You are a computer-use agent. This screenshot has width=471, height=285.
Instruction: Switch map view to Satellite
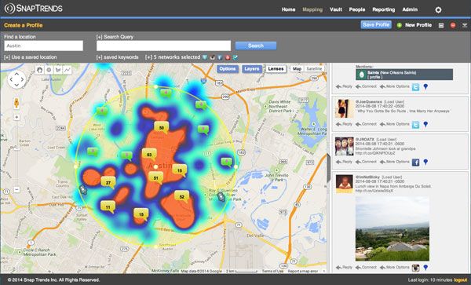[x=314, y=69]
